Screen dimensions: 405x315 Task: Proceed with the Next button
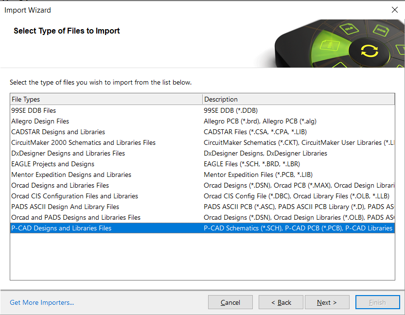[x=327, y=302]
